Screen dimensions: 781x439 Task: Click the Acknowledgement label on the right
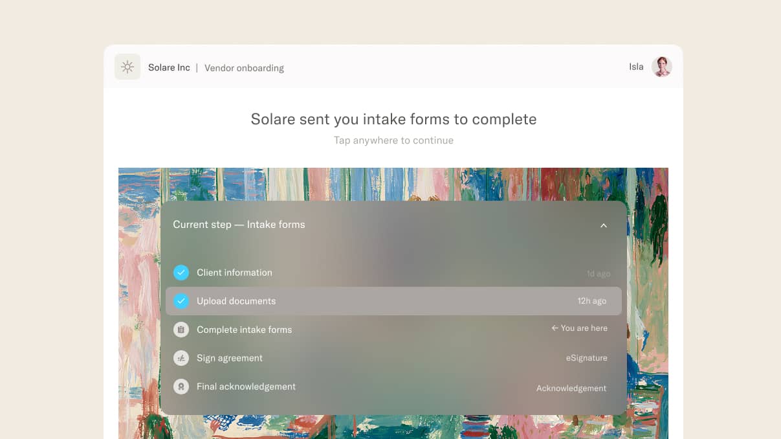(571, 388)
